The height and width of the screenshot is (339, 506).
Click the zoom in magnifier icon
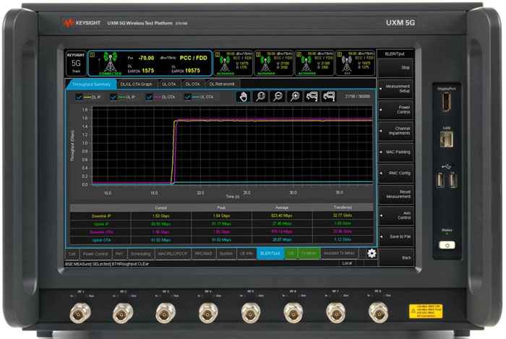click(294, 96)
